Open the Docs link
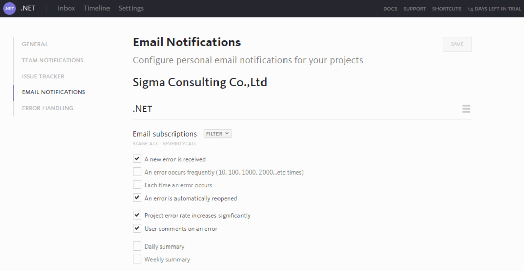This screenshot has height=271, width=524. tap(390, 9)
